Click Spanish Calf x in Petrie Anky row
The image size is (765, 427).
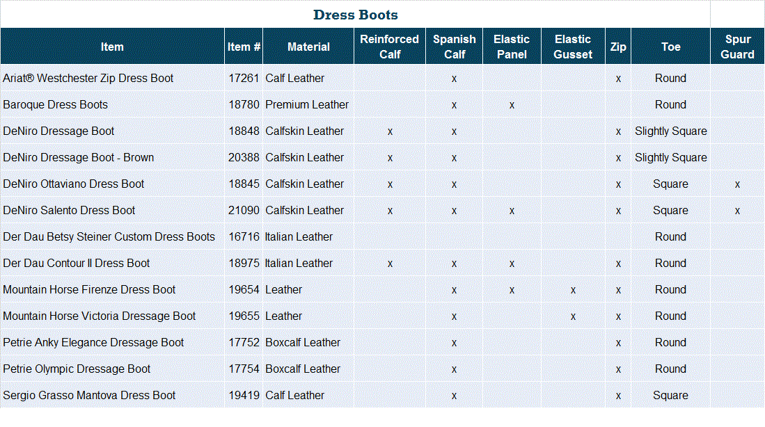tap(455, 343)
